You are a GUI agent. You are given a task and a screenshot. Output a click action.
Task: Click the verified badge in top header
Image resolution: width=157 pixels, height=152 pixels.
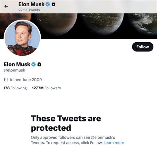(x=48, y=4)
